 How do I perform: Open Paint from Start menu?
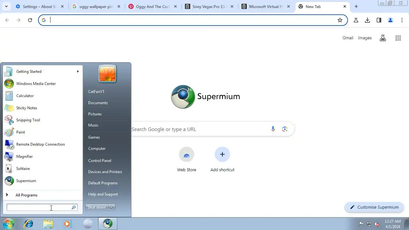(x=9, y=132)
